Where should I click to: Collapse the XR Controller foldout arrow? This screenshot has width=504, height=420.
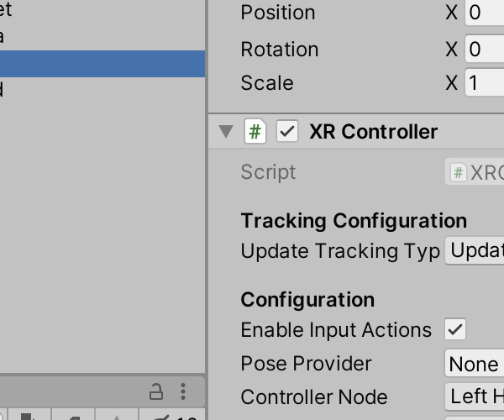click(226, 132)
